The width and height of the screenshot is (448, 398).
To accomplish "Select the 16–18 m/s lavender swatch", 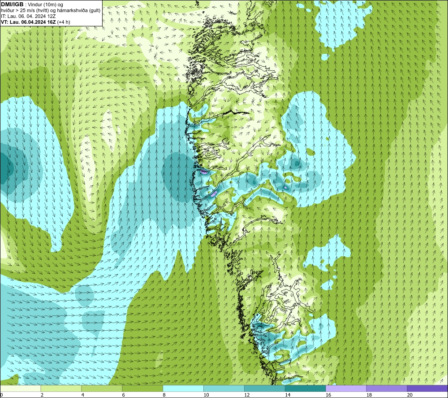I will 346,388.
